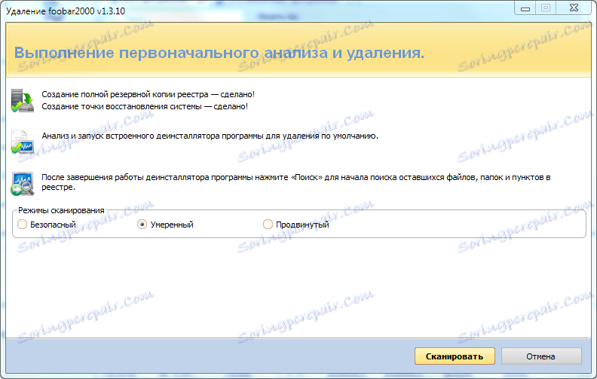
Task: Select the Безопасный scanning mode
Action: pos(22,225)
